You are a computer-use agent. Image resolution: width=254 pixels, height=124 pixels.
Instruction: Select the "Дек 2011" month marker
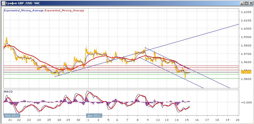tap(94, 116)
